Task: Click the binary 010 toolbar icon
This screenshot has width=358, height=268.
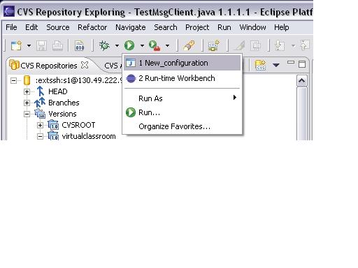Action: pos(80,45)
